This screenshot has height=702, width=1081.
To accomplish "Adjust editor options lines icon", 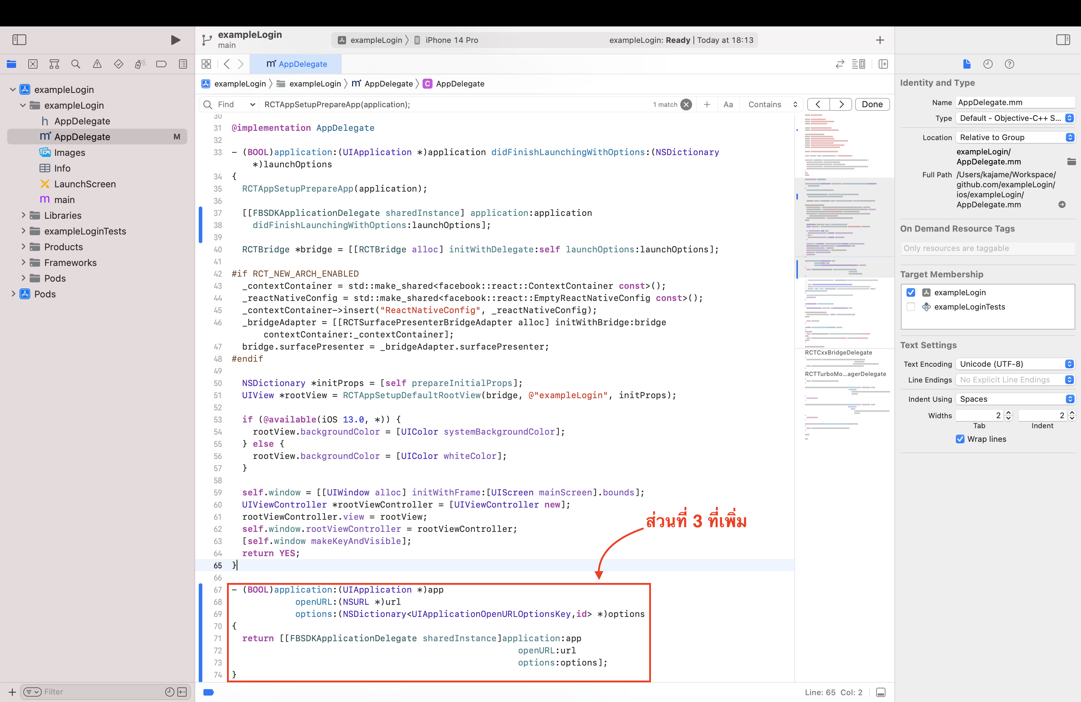I will [x=858, y=64].
